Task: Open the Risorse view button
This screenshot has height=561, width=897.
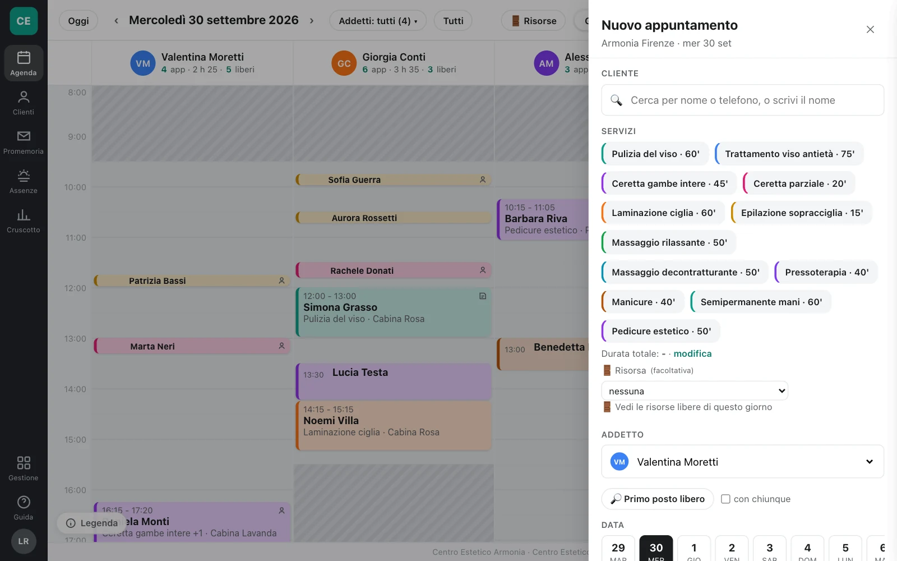Action: pos(534,21)
